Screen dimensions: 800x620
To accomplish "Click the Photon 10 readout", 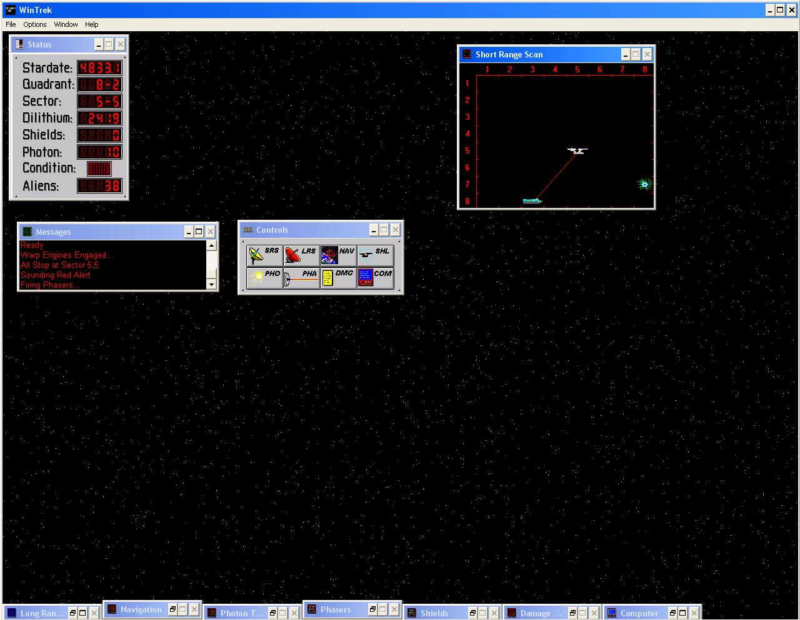I will (99, 152).
